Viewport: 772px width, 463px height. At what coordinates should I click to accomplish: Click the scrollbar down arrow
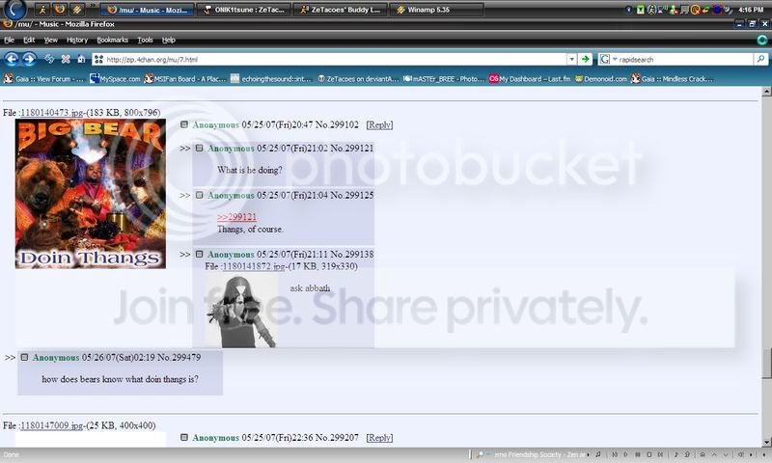(766, 442)
